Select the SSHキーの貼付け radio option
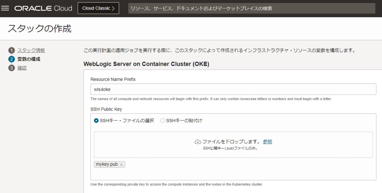Screen dimensions: 382x193 [x=163, y=121]
